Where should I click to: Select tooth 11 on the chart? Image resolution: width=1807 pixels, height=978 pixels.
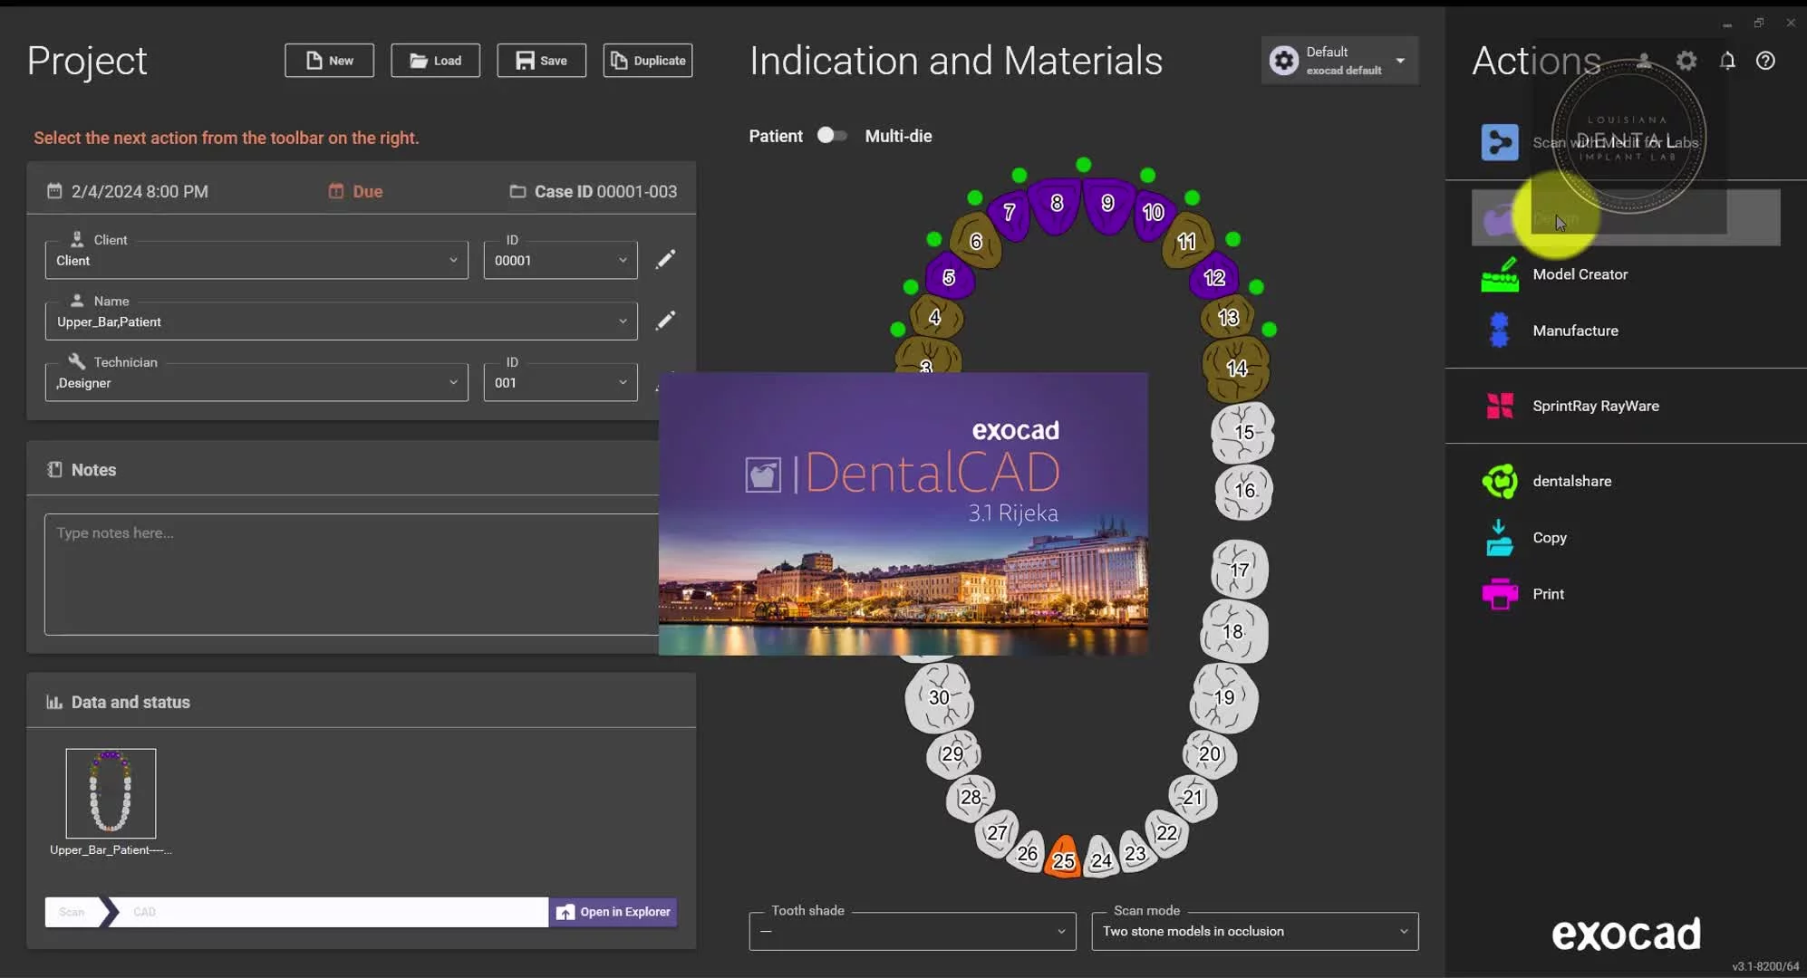point(1187,241)
